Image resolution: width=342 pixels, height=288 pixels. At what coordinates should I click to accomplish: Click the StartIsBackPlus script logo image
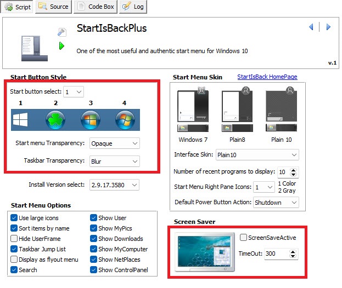(35, 49)
